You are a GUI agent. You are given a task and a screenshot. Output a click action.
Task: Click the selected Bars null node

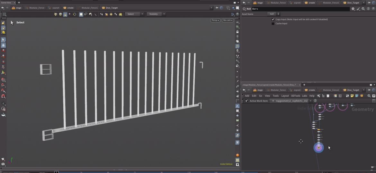tap(318, 148)
